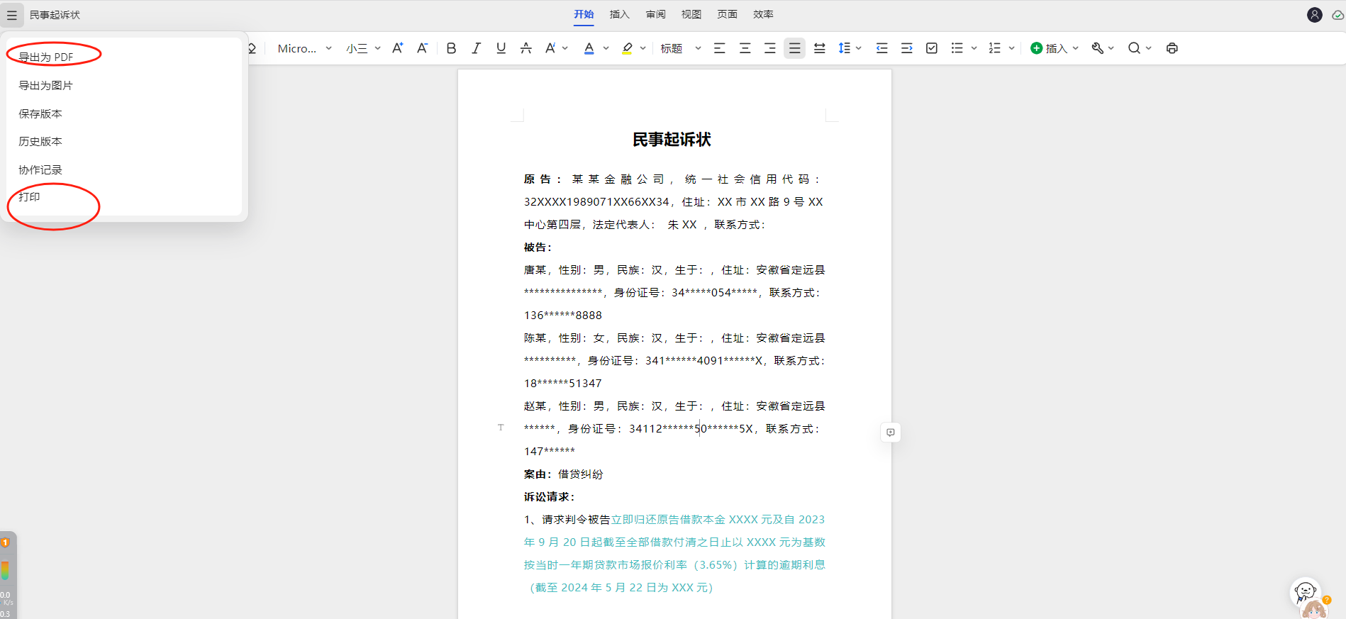Insert a checkbox task list
This screenshot has width=1346, height=619.
[x=932, y=48]
